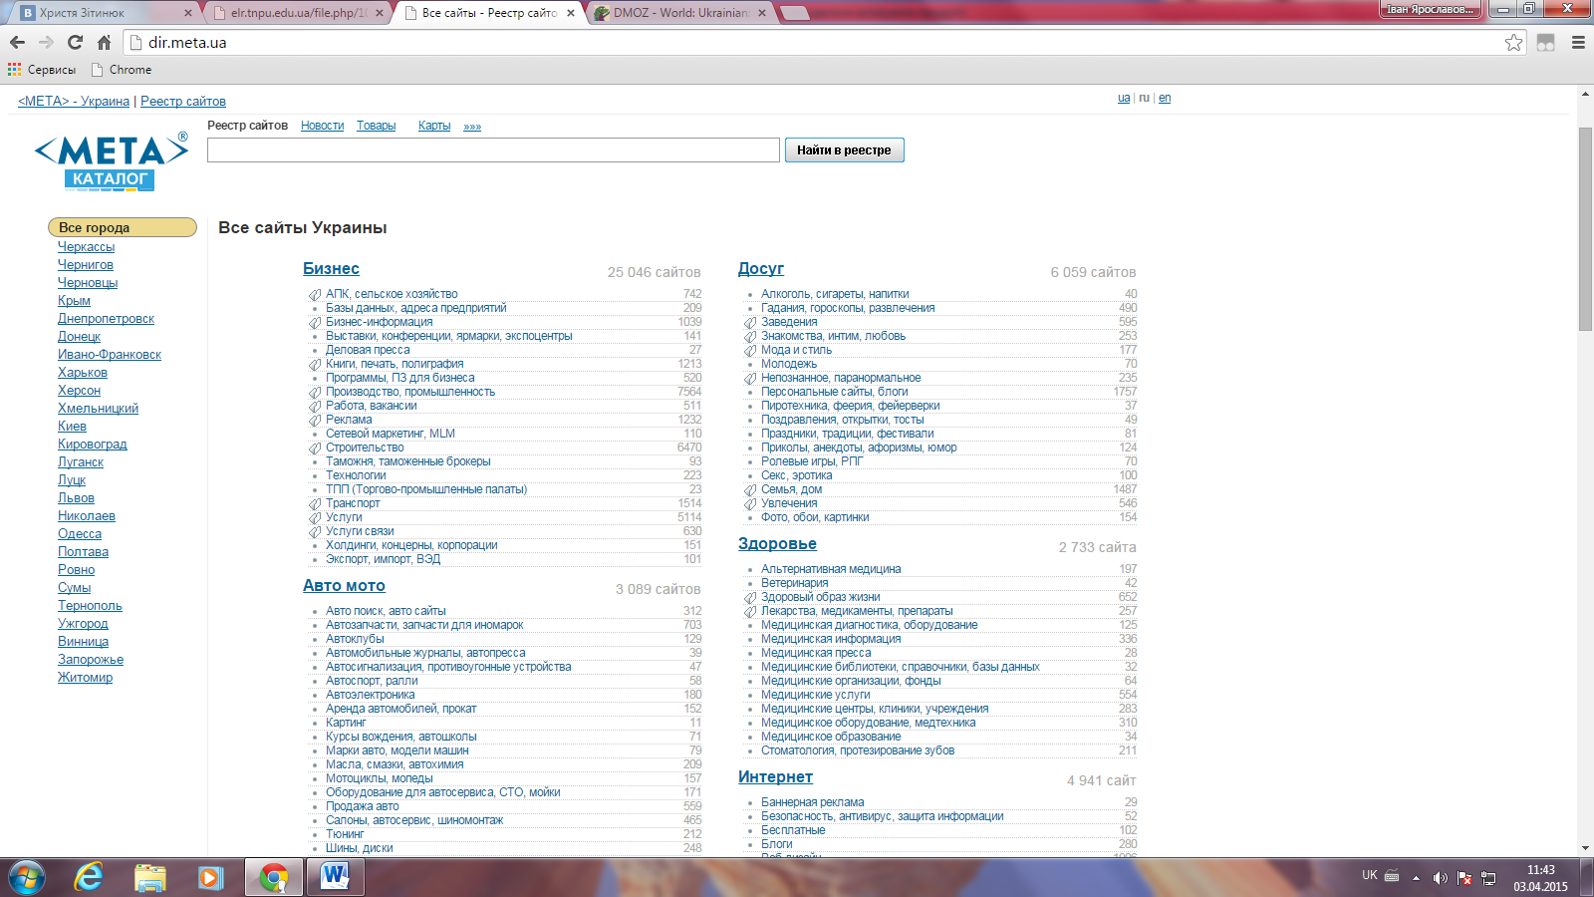Open a new tab button
The width and height of the screenshot is (1594, 897).
click(x=794, y=13)
